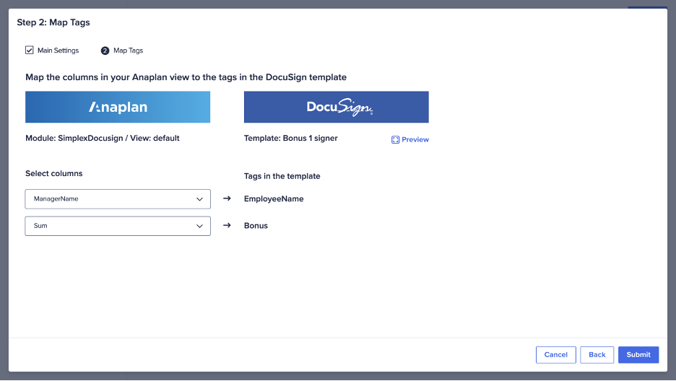The image size is (676, 381).
Task: Click the Bonus tag label
Action: [256, 226]
